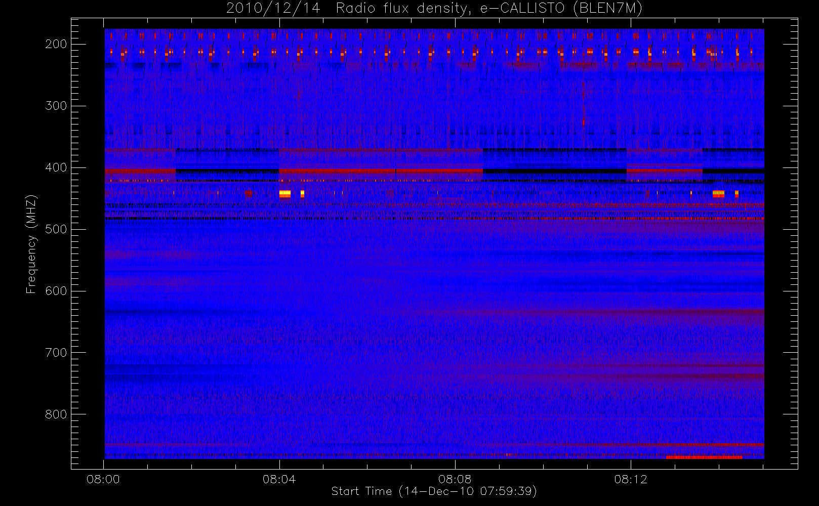819x506 pixels.
Task: Click the 700 frequency tick label
Action: point(56,353)
